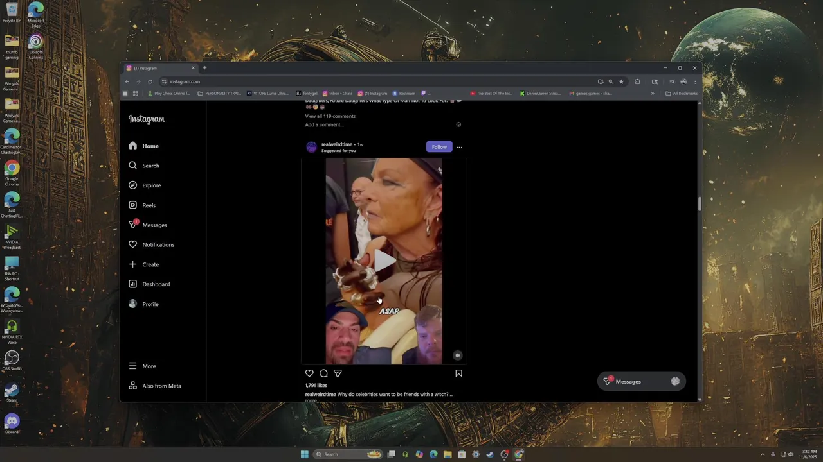
Task: Play the realweirdtime video
Action: (x=384, y=261)
